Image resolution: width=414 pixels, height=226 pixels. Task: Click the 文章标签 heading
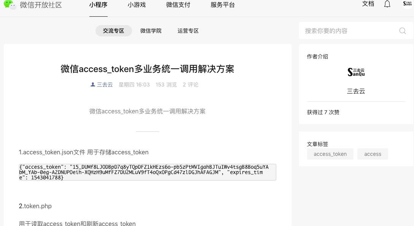tap(317, 144)
